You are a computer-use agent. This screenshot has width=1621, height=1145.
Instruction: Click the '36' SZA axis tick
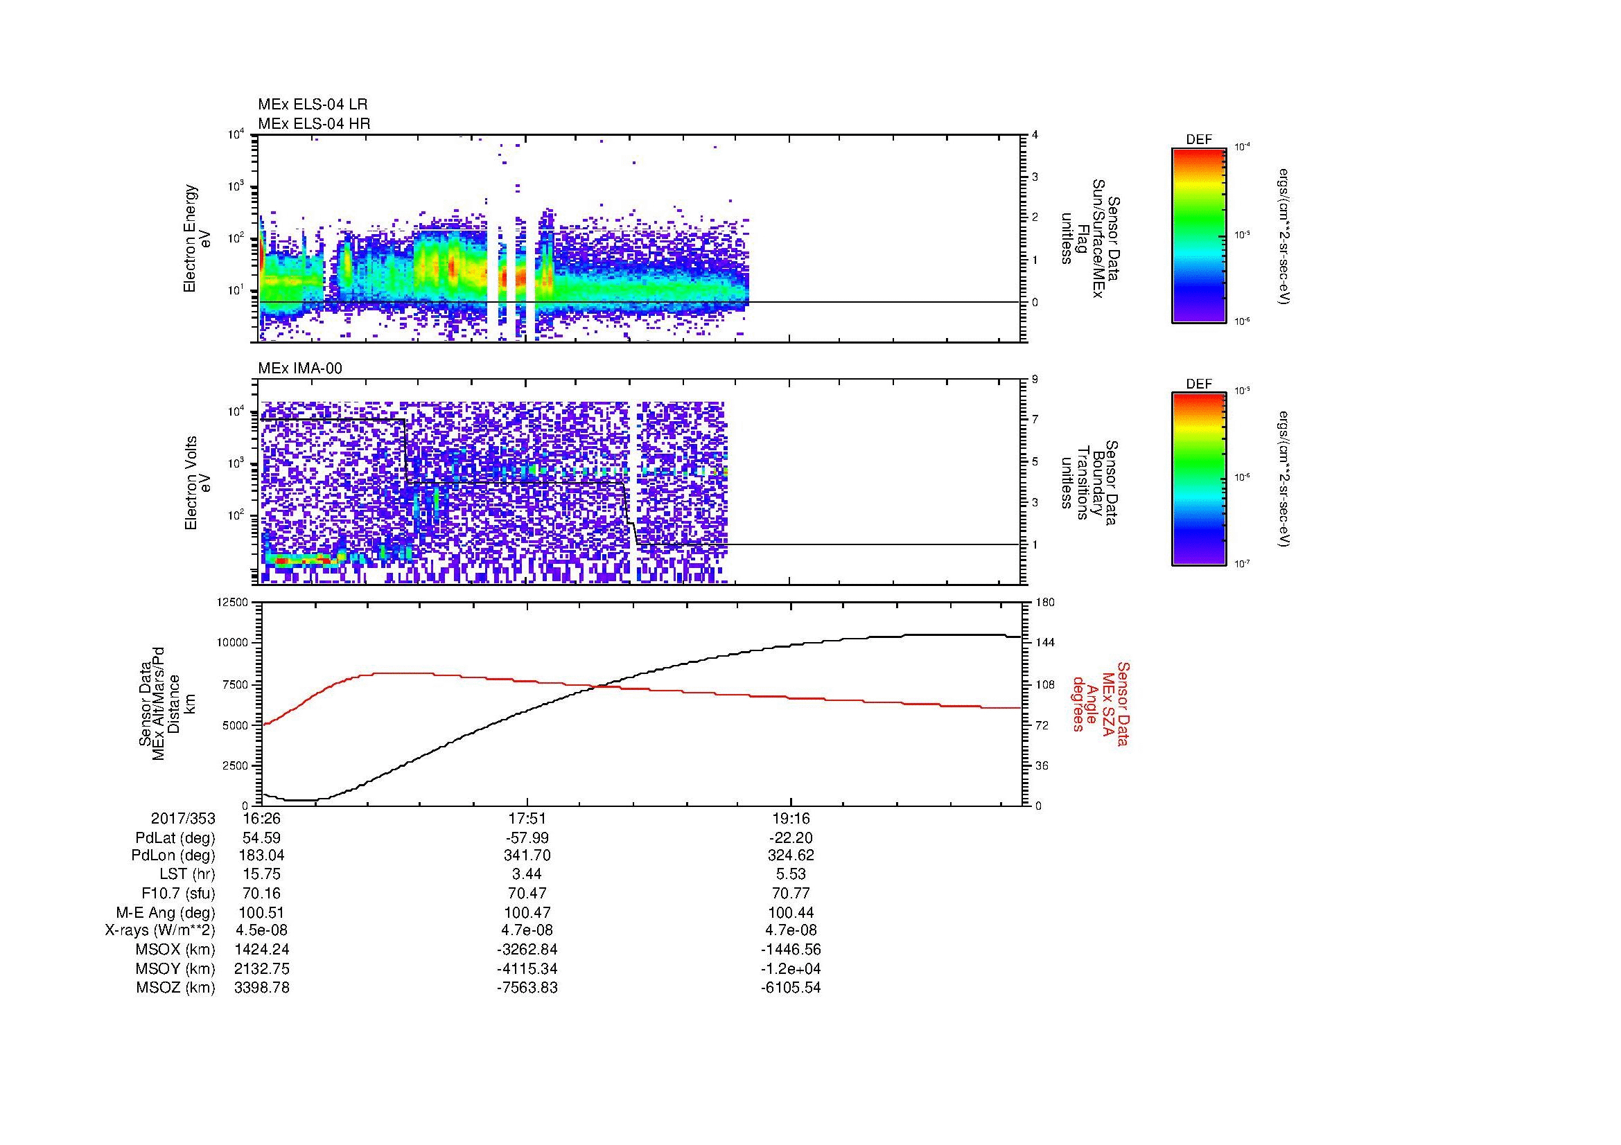pos(1042,765)
